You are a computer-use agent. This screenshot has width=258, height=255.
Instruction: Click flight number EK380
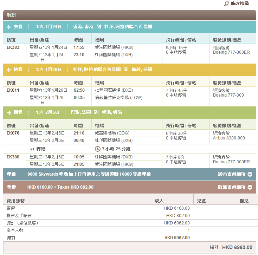13,157
